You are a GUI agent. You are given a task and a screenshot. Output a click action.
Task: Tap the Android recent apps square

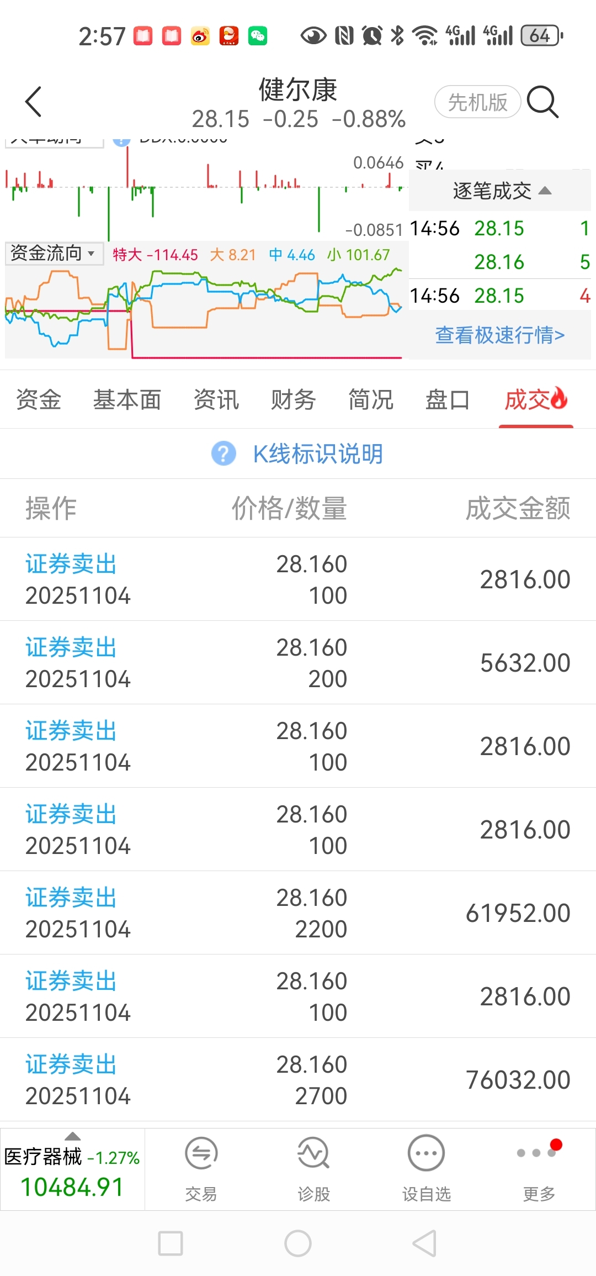[x=171, y=1243]
